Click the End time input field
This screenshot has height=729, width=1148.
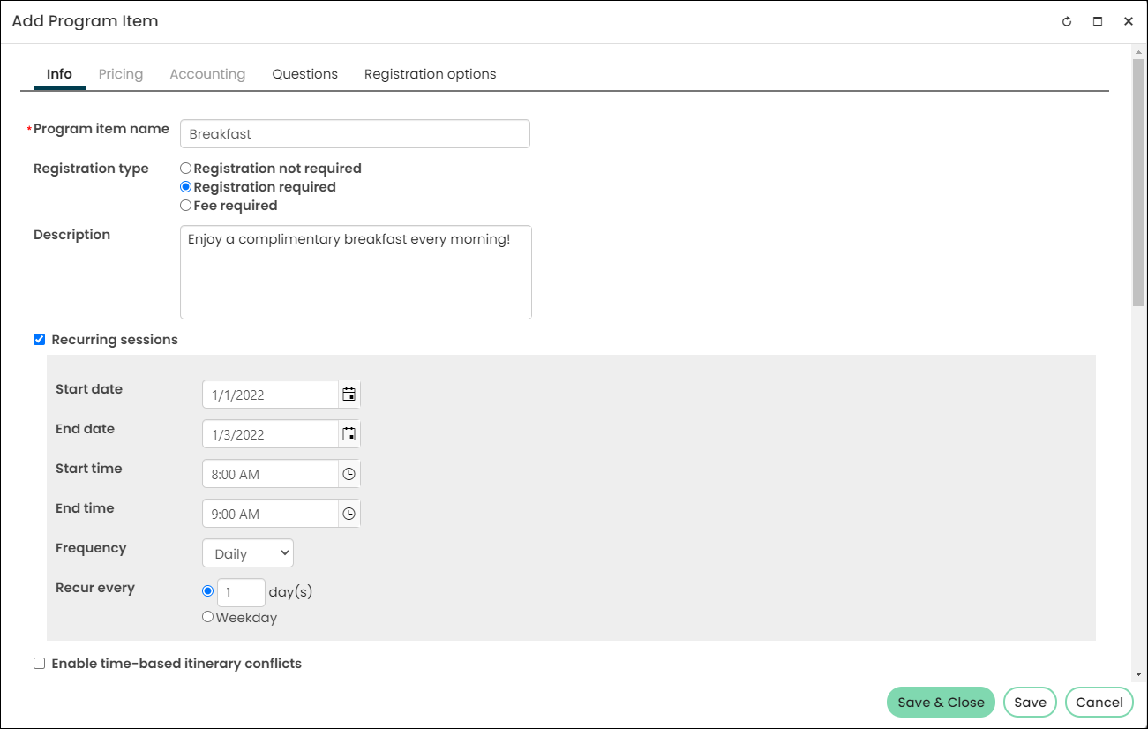click(x=270, y=514)
